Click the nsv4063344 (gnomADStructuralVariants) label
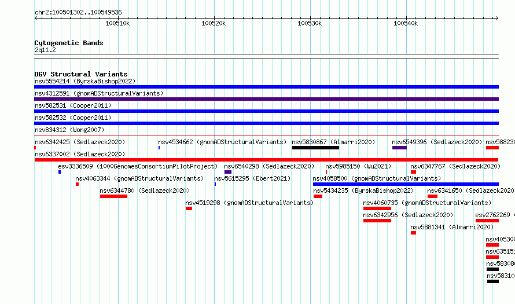515x304 pixels. (139, 178)
